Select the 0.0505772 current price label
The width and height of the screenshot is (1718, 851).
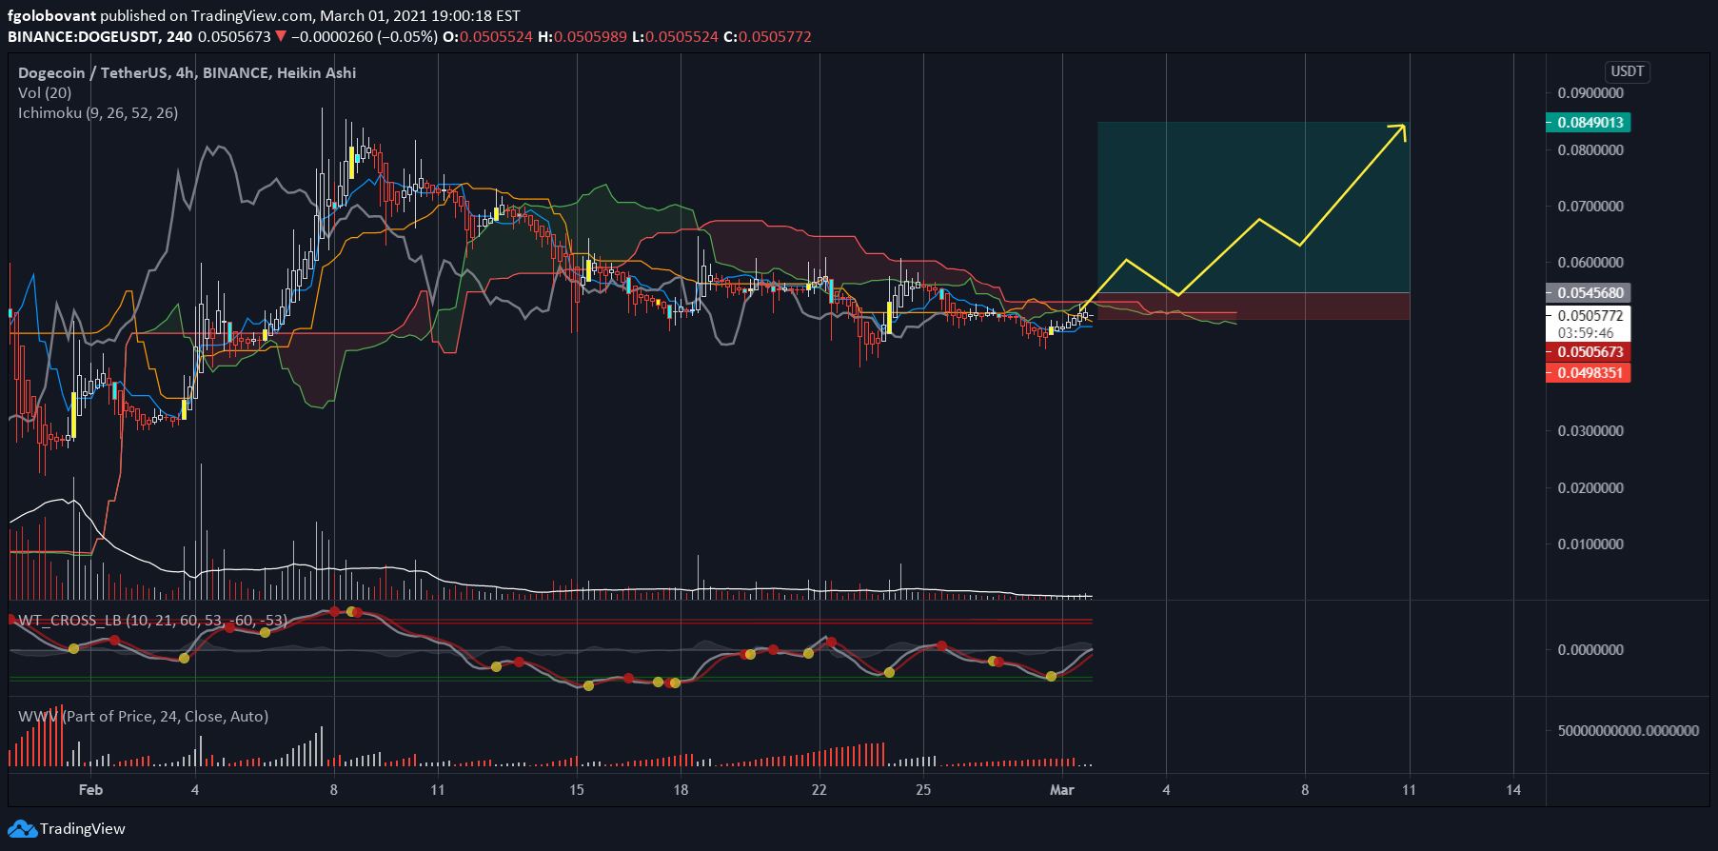(1589, 315)
